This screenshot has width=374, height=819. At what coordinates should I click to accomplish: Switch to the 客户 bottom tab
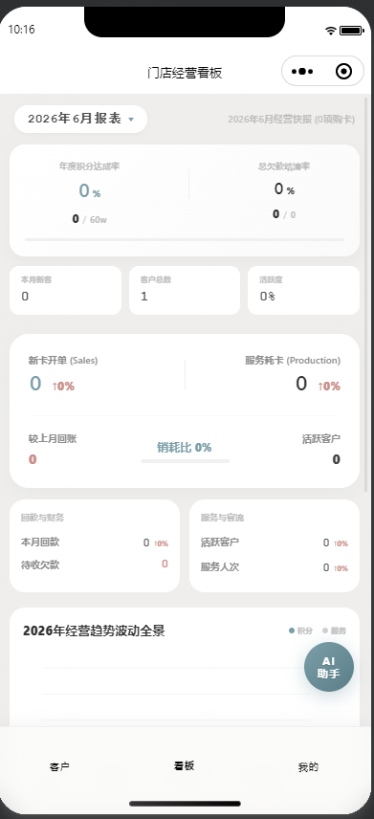click(59, 766)
